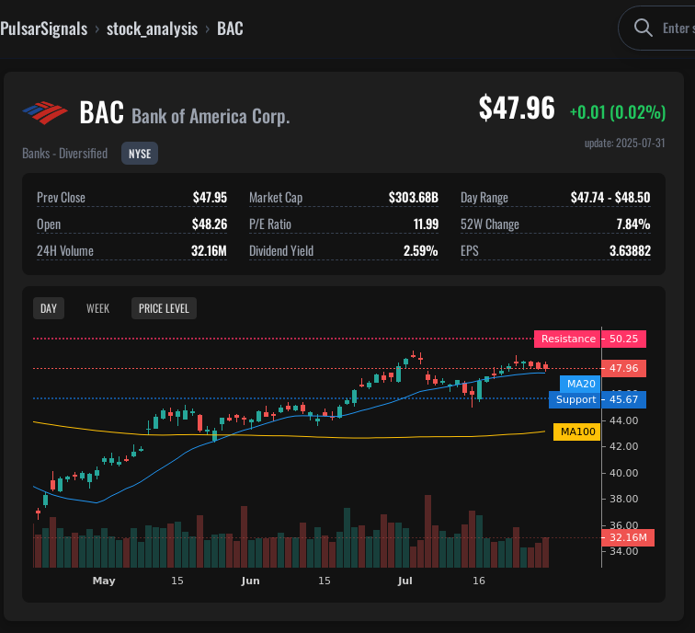The height and width of the screenshot is (633, 695).
Task: Click the Open label
Action: tap(49, 224)
